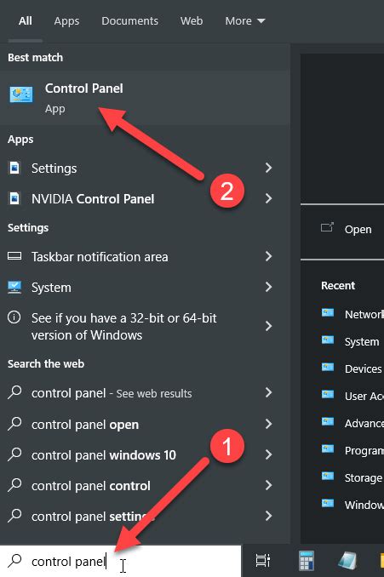The height and width of the screenshot is (577, 384).
Task: Expand the 32-bit or 64-bit result arrow
Action: (x=269, y=326)
